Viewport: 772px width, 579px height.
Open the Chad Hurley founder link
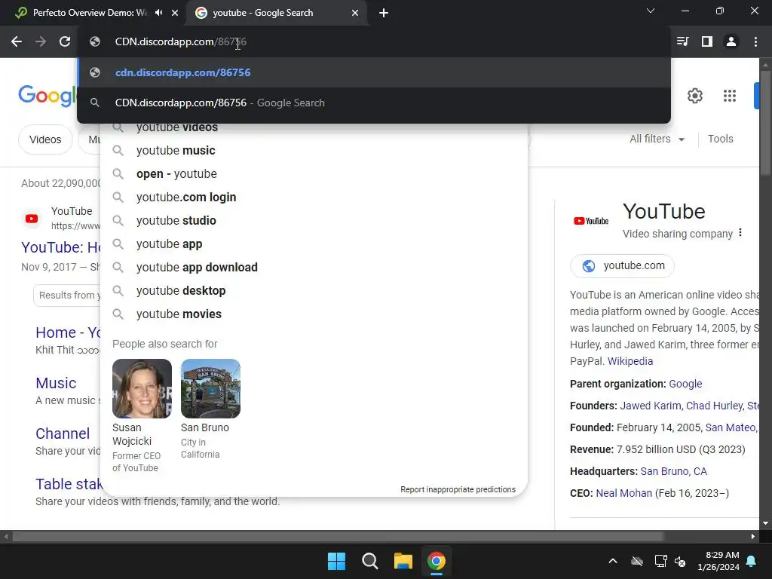(714, 406)
